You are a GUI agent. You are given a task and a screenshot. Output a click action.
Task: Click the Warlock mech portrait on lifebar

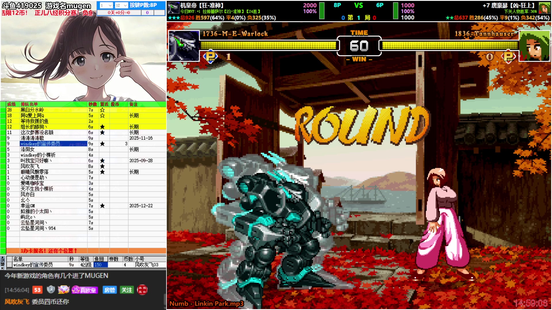tap(184, 46)
